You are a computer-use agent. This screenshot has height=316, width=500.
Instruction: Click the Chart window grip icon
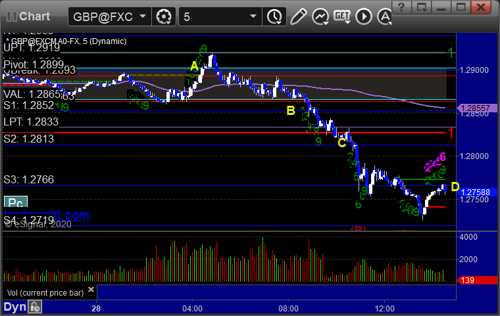(x=11, y=16)
